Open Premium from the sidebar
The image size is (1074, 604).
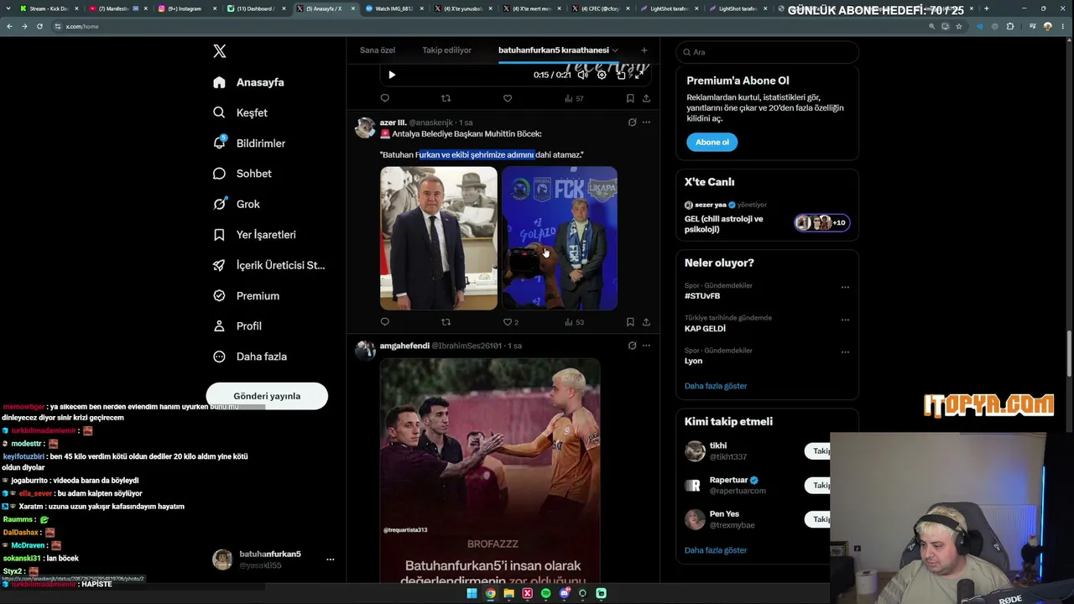pyautogui.click(x=246, y=295)
